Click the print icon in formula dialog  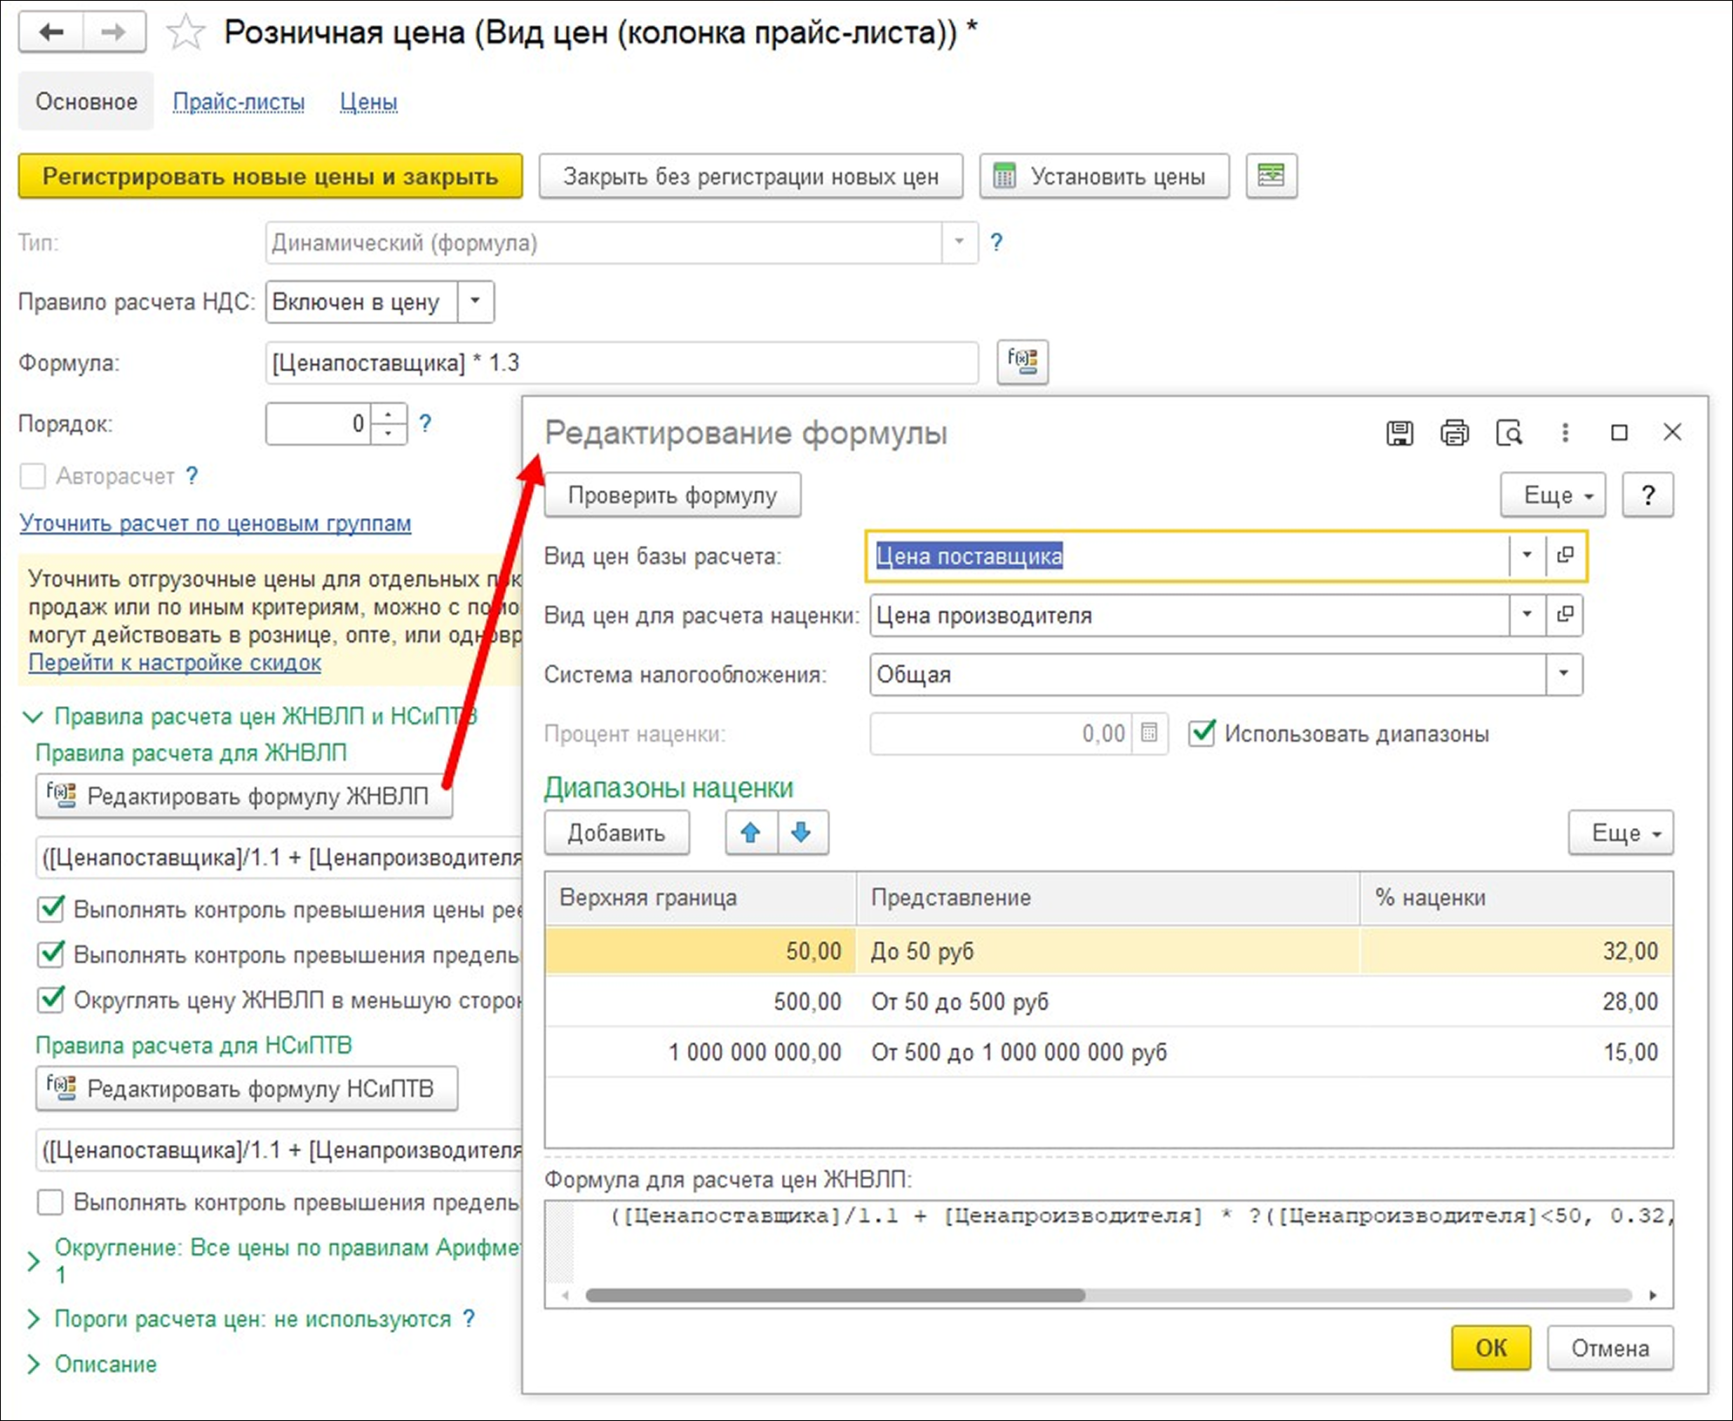(1453, 433)
